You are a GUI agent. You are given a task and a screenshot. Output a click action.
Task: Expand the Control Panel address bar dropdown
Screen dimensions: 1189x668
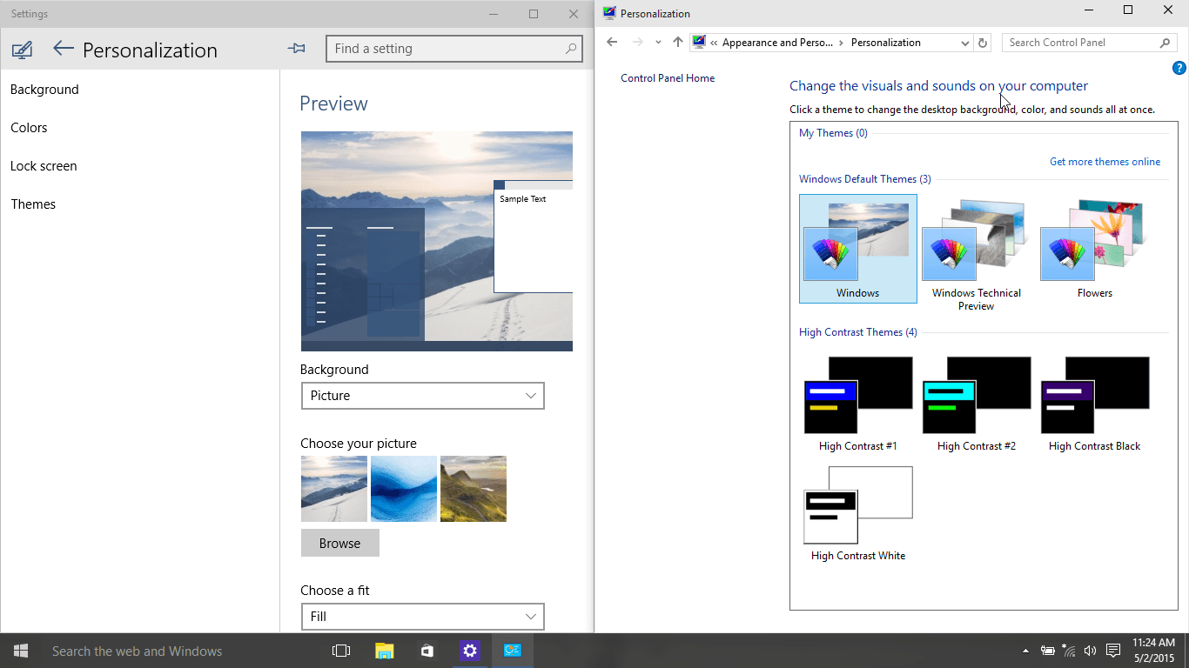point(964,43)
